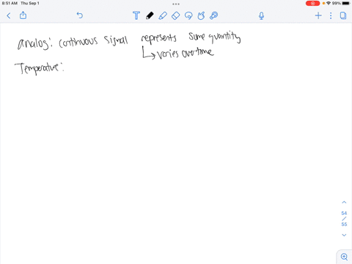Go back using the left chevron
The width and height of the screenshot is (352, 264).
pos(9,16)
